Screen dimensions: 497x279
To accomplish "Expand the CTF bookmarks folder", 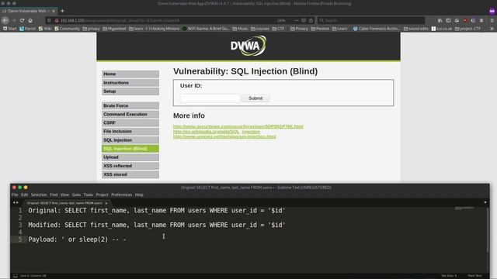I will point(278,29).
